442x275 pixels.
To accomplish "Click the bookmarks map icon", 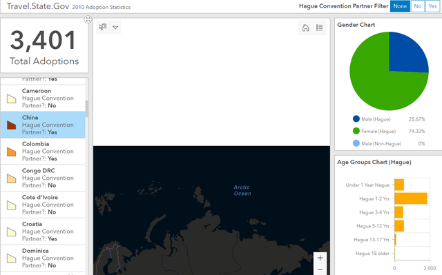I will pyautogui.click(x=103, y=28).
